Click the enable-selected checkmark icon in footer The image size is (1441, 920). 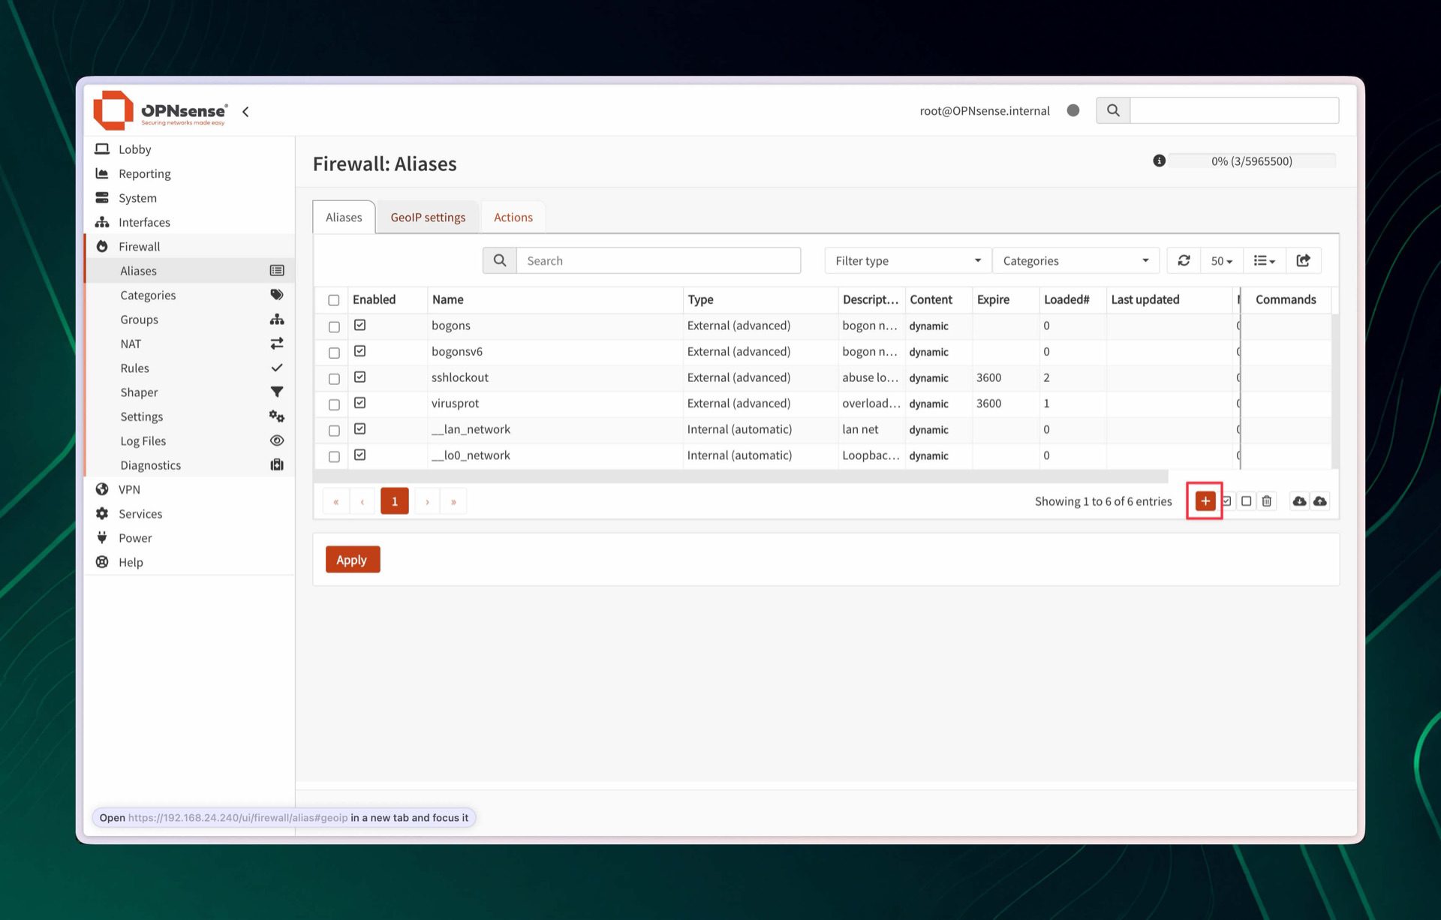(x=1226, y=501)
